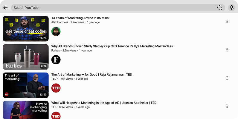
Task: Click 'Forbes • 2.5m views' metadata text
Action: (64, 51)
